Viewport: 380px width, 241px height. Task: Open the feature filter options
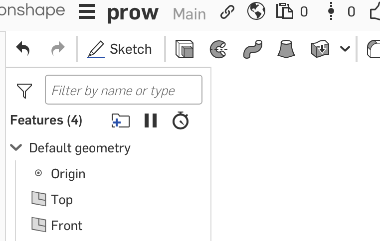point(24,90)
